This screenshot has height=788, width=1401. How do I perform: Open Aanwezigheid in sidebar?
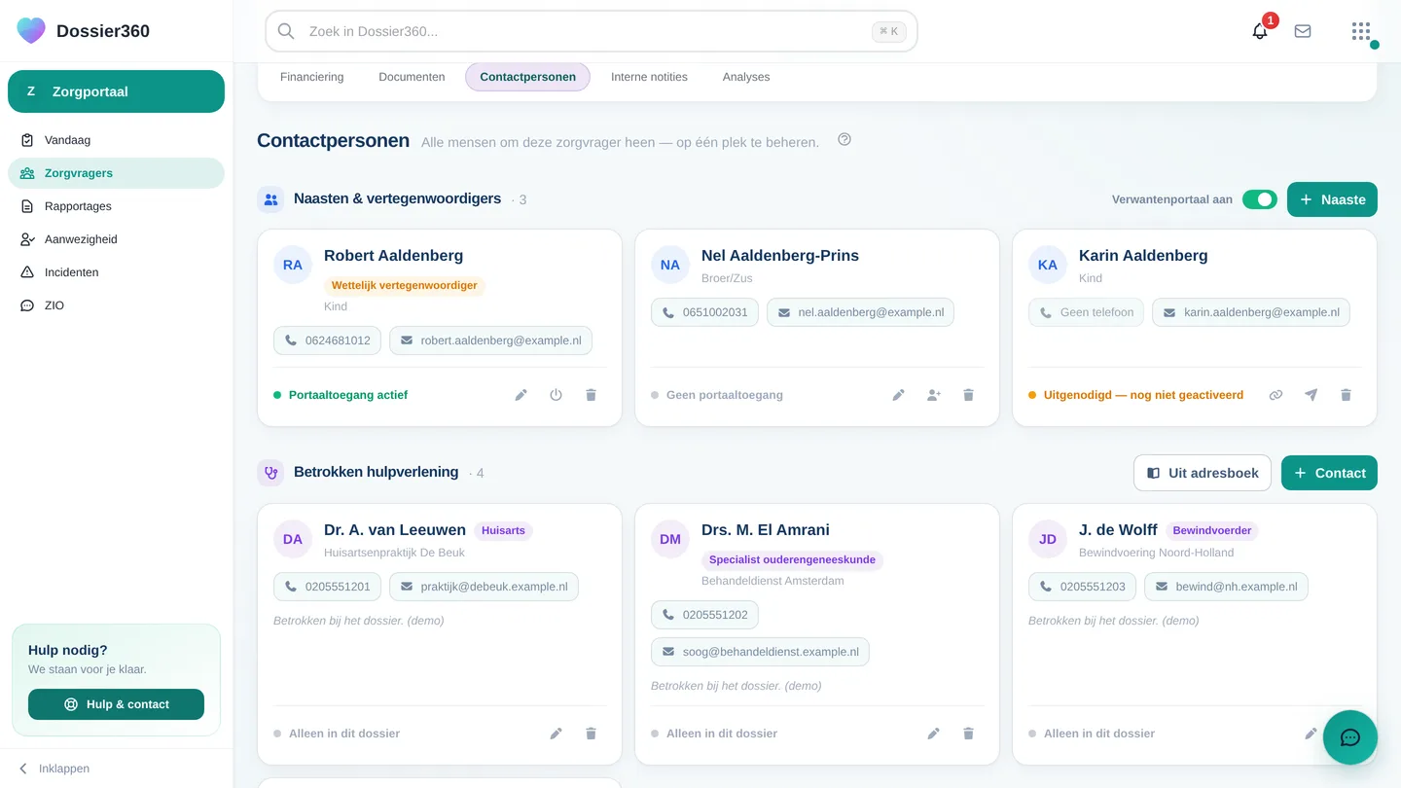(116, 239)
